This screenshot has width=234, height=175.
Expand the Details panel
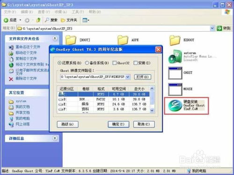(x=55, y=138)
